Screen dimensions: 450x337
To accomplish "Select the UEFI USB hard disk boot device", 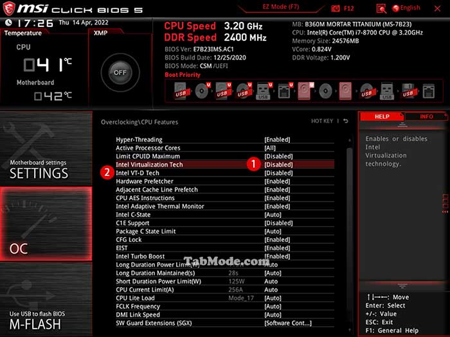I will tap(223, 91).
